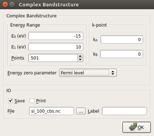Viewport: 154px width, 136px height.
Task: Increase Points value with up arrow
Action: [80, 56]
